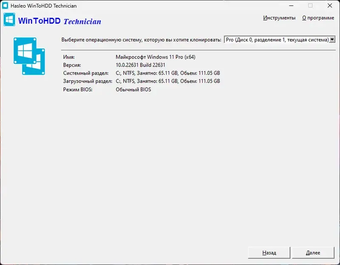Click the Назад button
The height and width of the screenshot is (265, 340).
269,253
